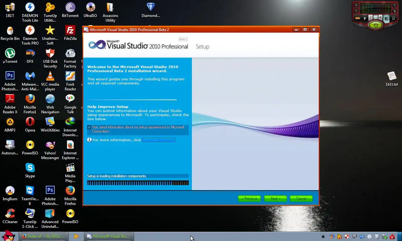Open the Autorun desktop icon

click(10, 147)
